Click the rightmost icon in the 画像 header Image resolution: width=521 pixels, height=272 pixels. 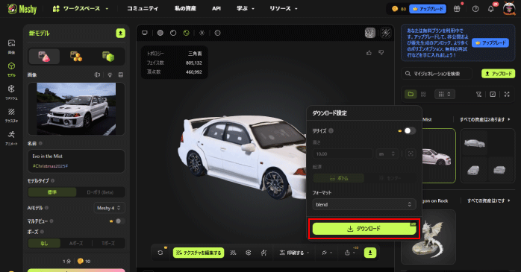[121, 75]
